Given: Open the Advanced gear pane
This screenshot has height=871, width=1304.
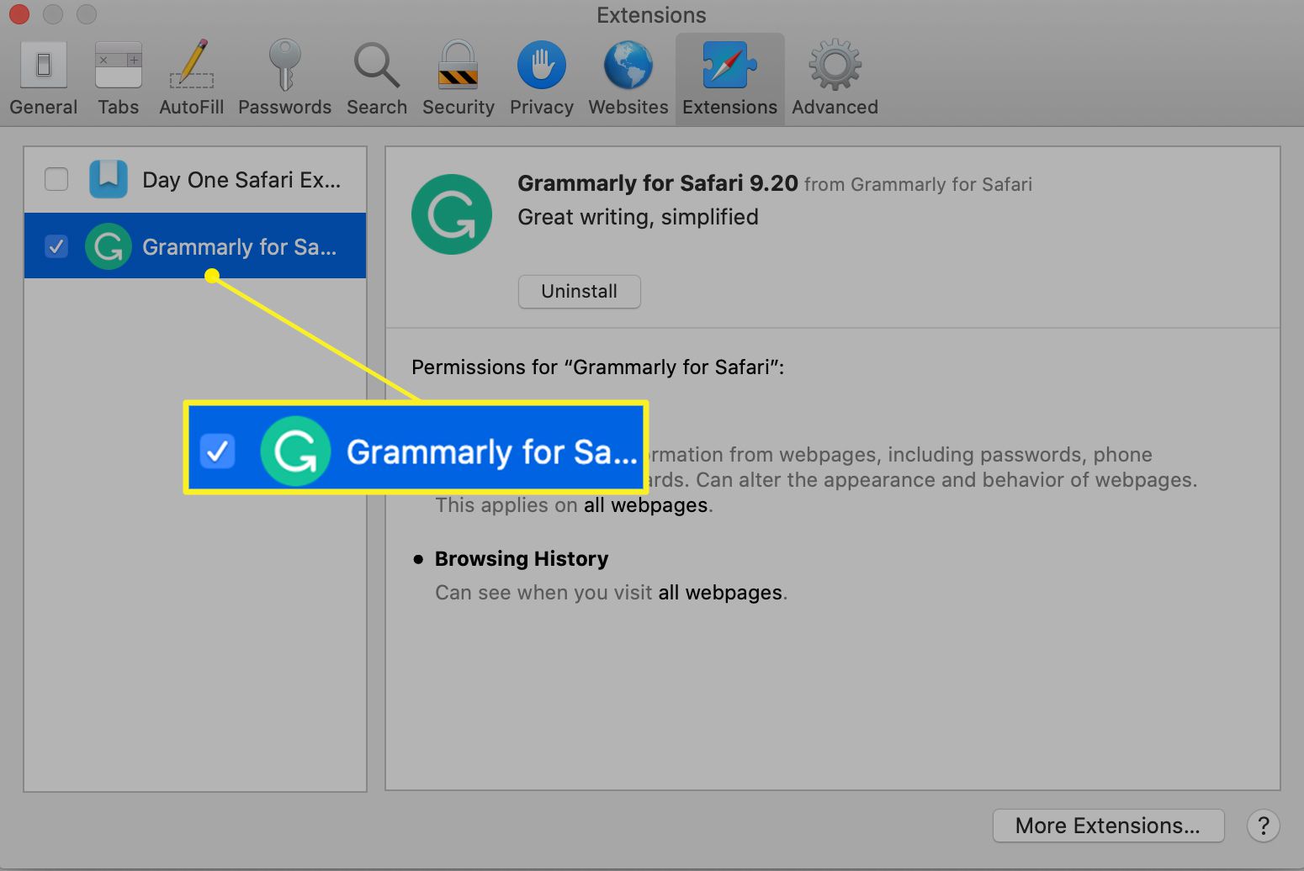Looking at the screenshot, I should pos(835,79).
